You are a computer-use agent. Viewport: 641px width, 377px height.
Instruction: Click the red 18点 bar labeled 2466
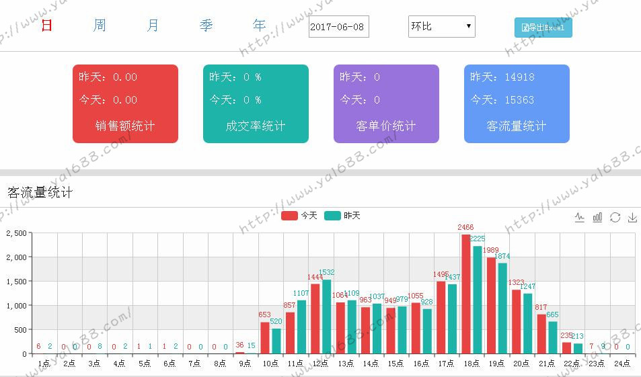tap(465, 296)
